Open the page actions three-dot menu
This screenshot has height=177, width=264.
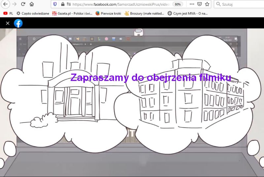pyautogui.click(x=192, y=4)
